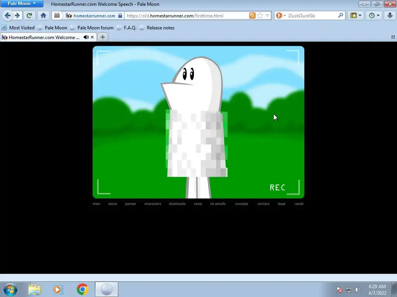The image size is (397, 297).
Task: Close the HomestarRunner.com tab
Action: click(x=92, y=38)
